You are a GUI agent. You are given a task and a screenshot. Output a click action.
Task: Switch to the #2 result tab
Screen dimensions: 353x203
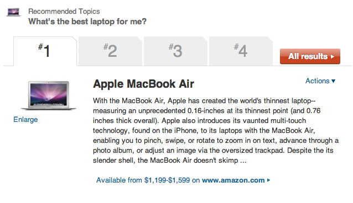click(110, 51)
